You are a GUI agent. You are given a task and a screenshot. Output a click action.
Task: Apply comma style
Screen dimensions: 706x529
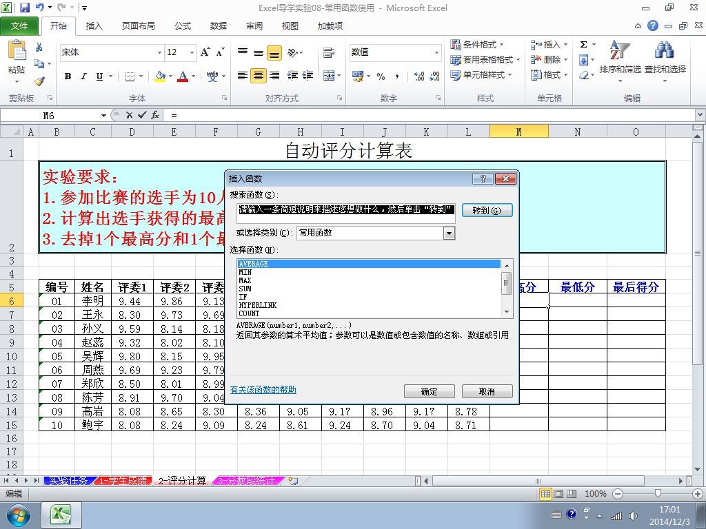point(396,76)
